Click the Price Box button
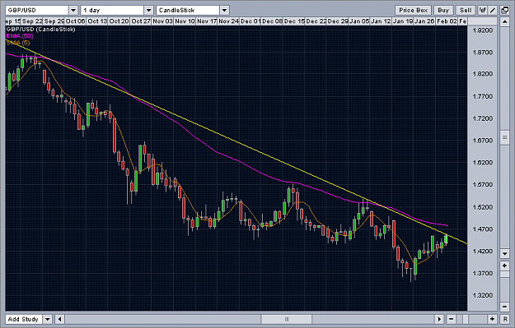This screenshot has height=328, width=515. click(x=413, y=10)
